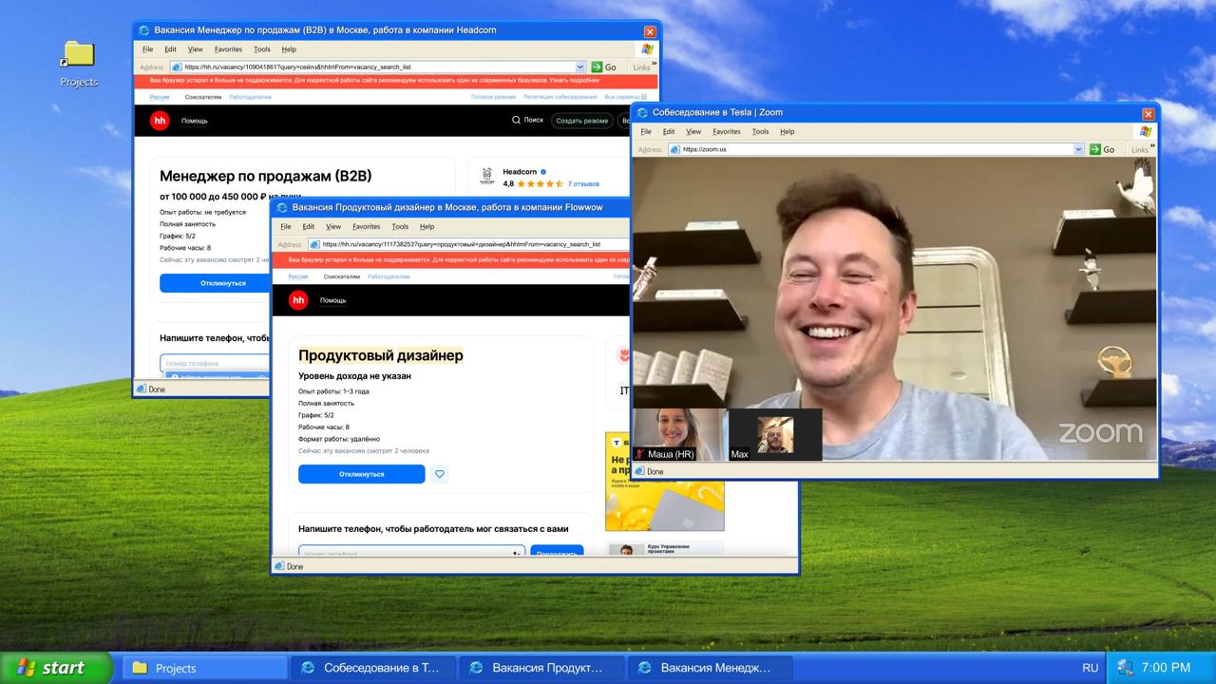Open Готовое резюме link in Headcorn window

(x=493, y=97)
